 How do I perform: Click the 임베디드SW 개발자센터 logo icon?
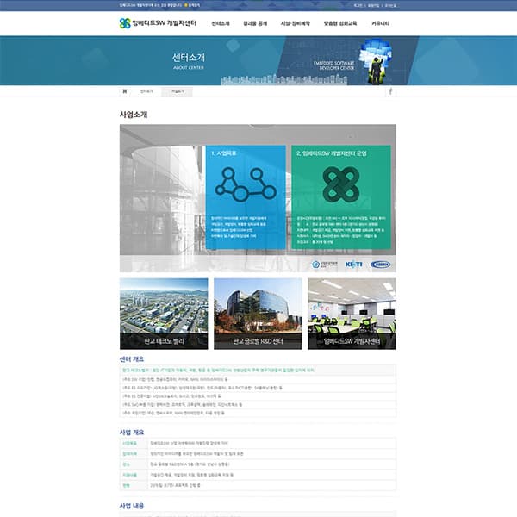[125, 23]
